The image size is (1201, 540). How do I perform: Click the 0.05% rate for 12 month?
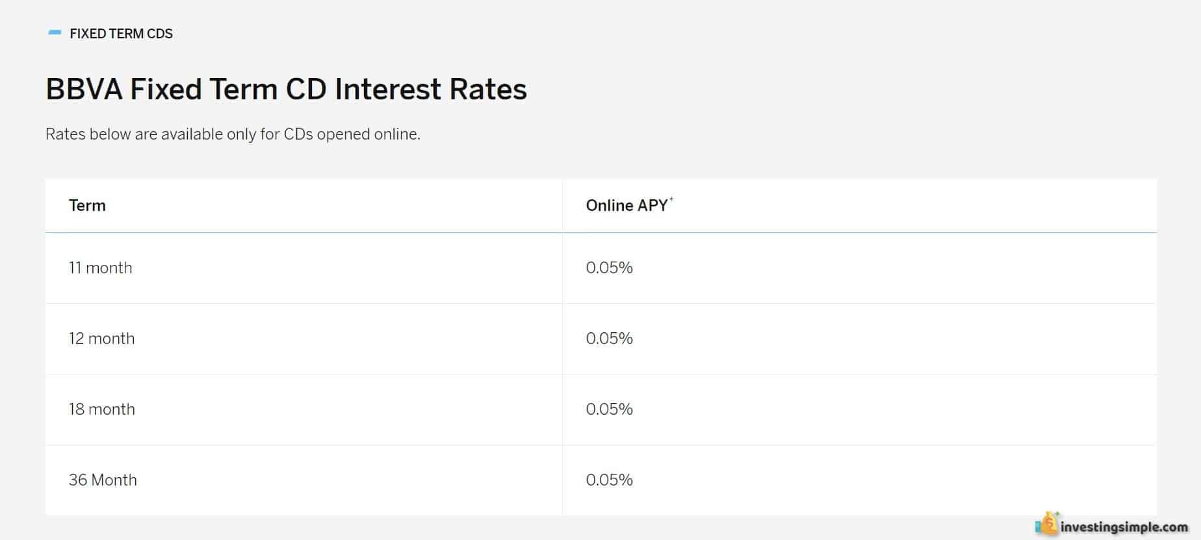pos(609,339)
